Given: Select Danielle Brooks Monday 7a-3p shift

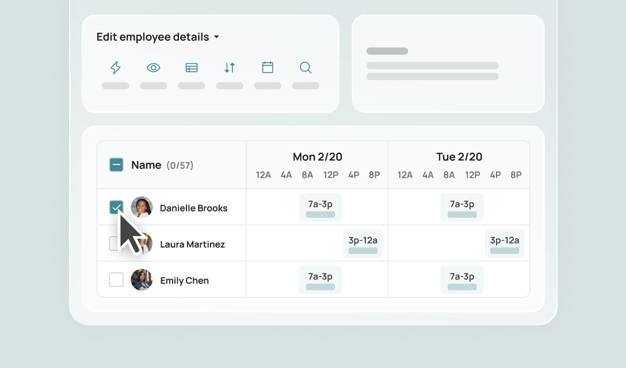Looking at the screenshot, I should (320, 207).
